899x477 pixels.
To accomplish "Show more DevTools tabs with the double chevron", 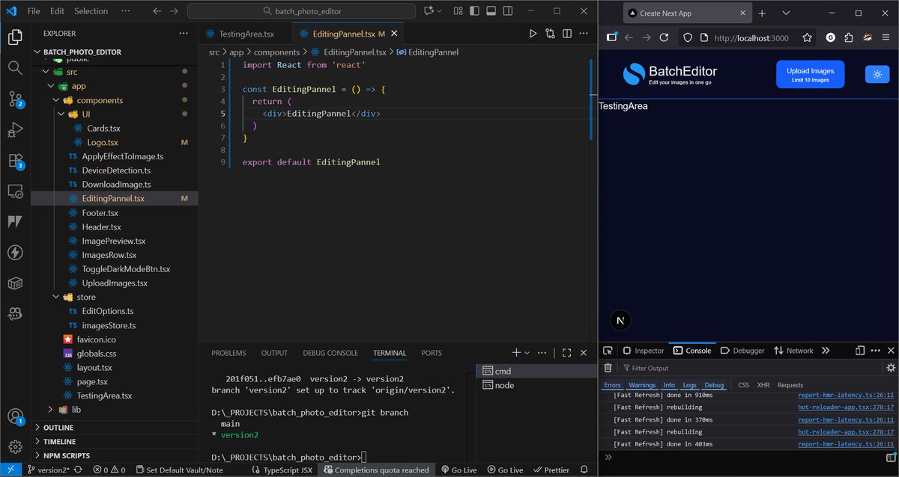I will tap(826, 351).
